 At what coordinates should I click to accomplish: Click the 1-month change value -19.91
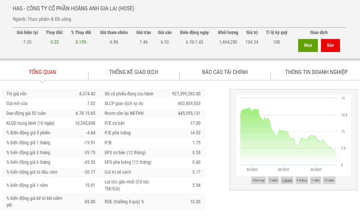[x=89, y=143]
